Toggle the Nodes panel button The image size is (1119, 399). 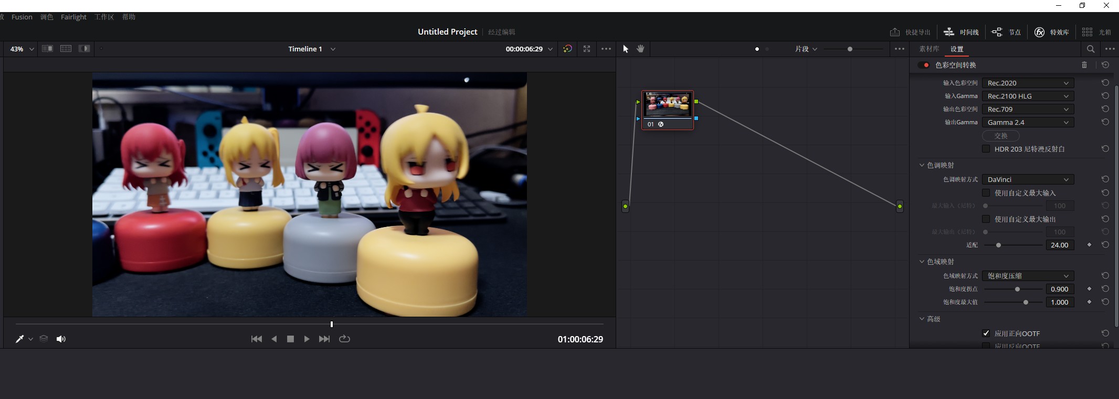tap(1006, 32)
